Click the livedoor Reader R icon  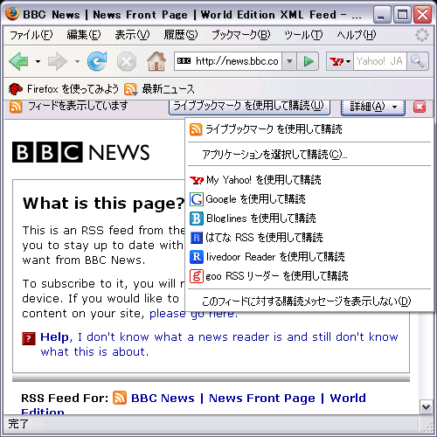click(x=197, y=257)
